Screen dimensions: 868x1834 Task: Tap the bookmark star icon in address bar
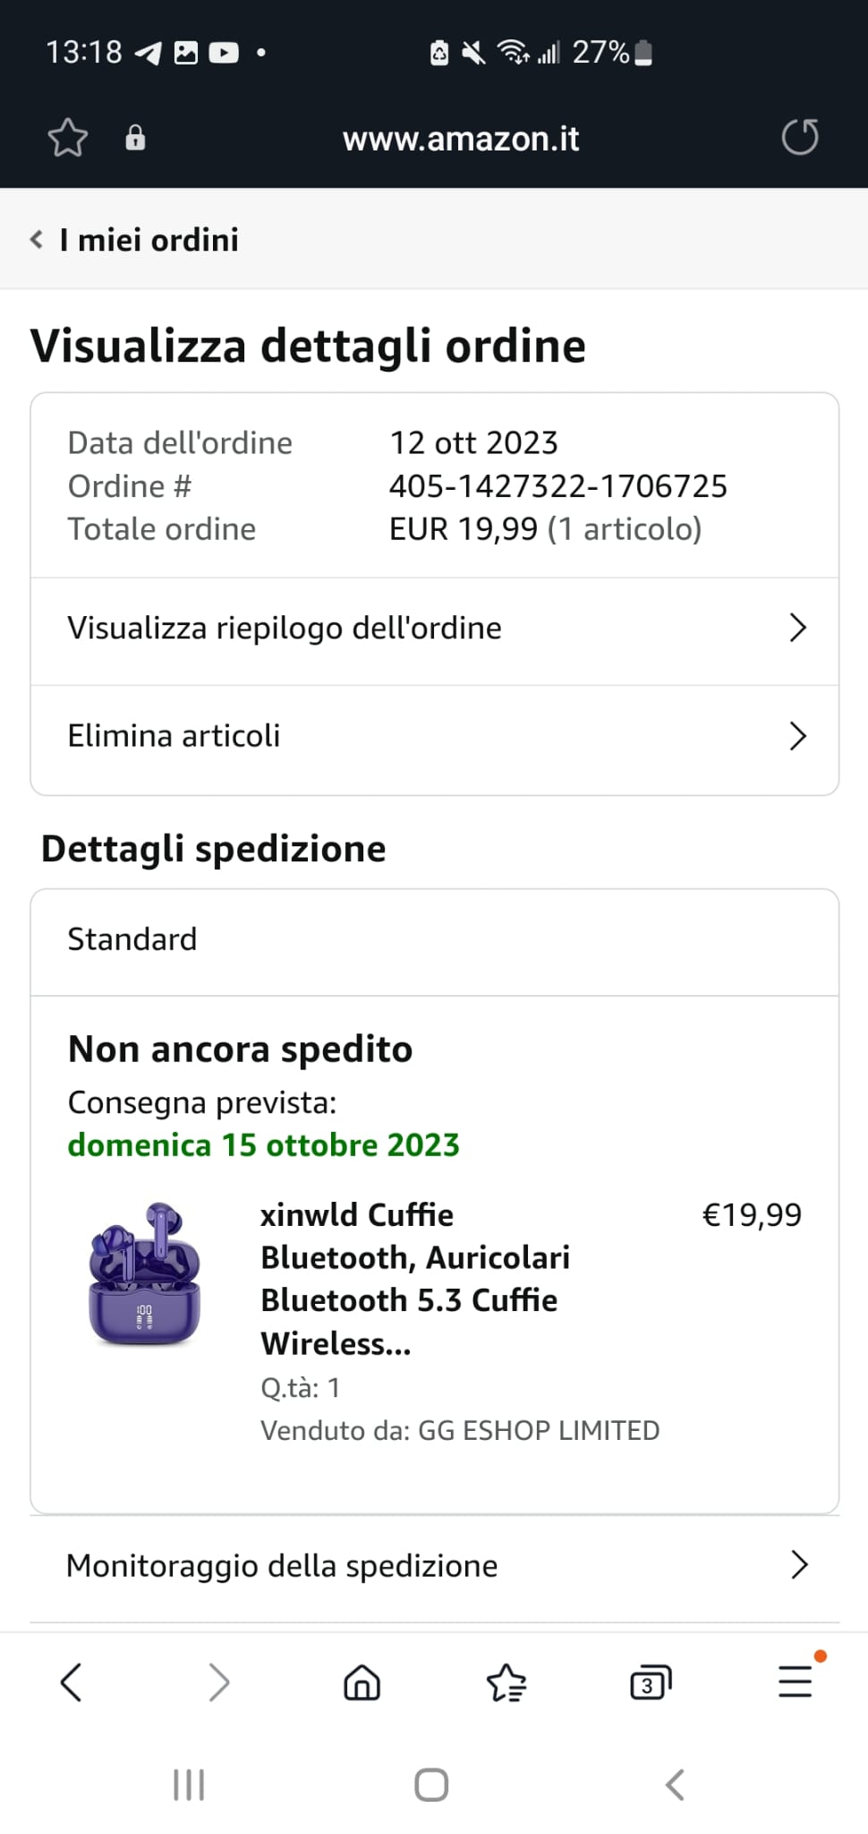(x=68, y=138)
